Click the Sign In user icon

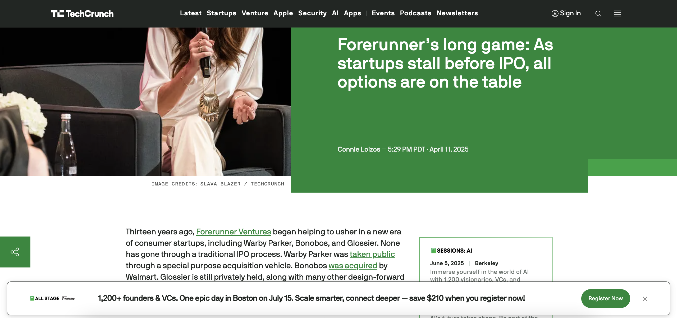tap(555, 13)
